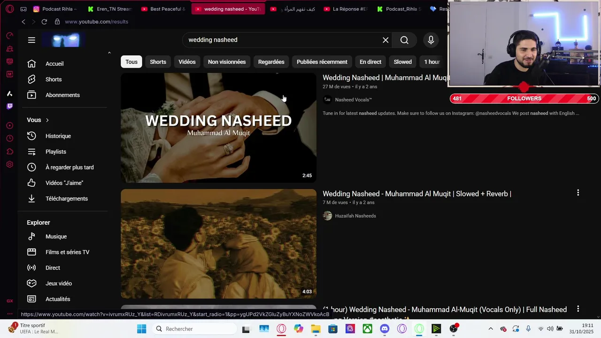Open taskbar clock and date
601x338 pixels.
point(581,329)
